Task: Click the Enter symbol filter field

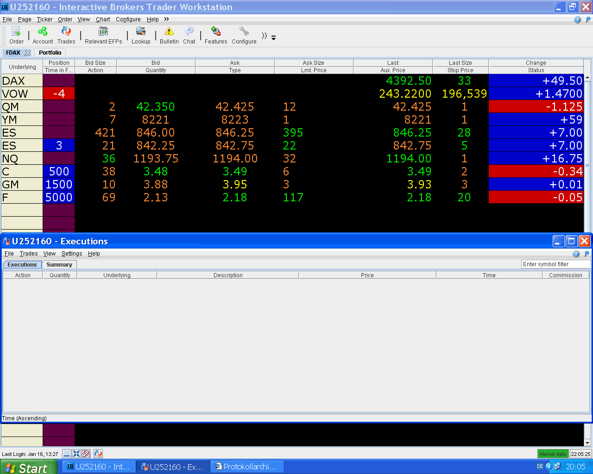Action: tap(556, 264)
